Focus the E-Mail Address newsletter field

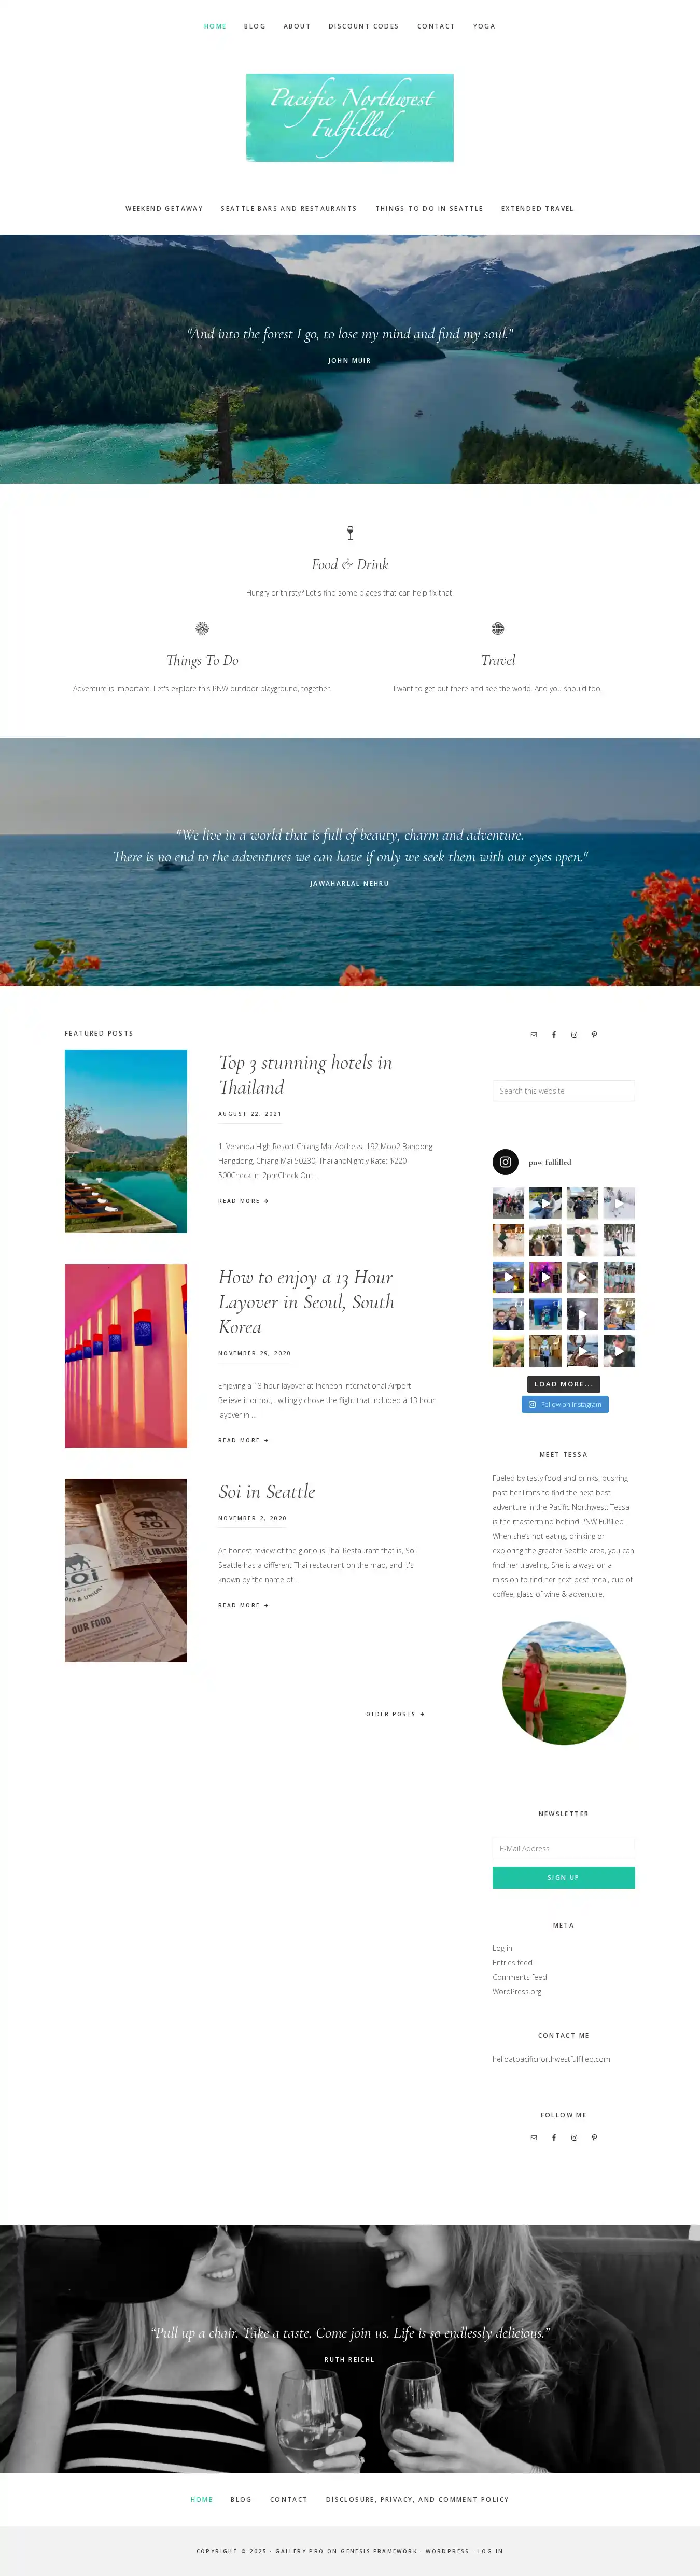[x=564, y=1849]
